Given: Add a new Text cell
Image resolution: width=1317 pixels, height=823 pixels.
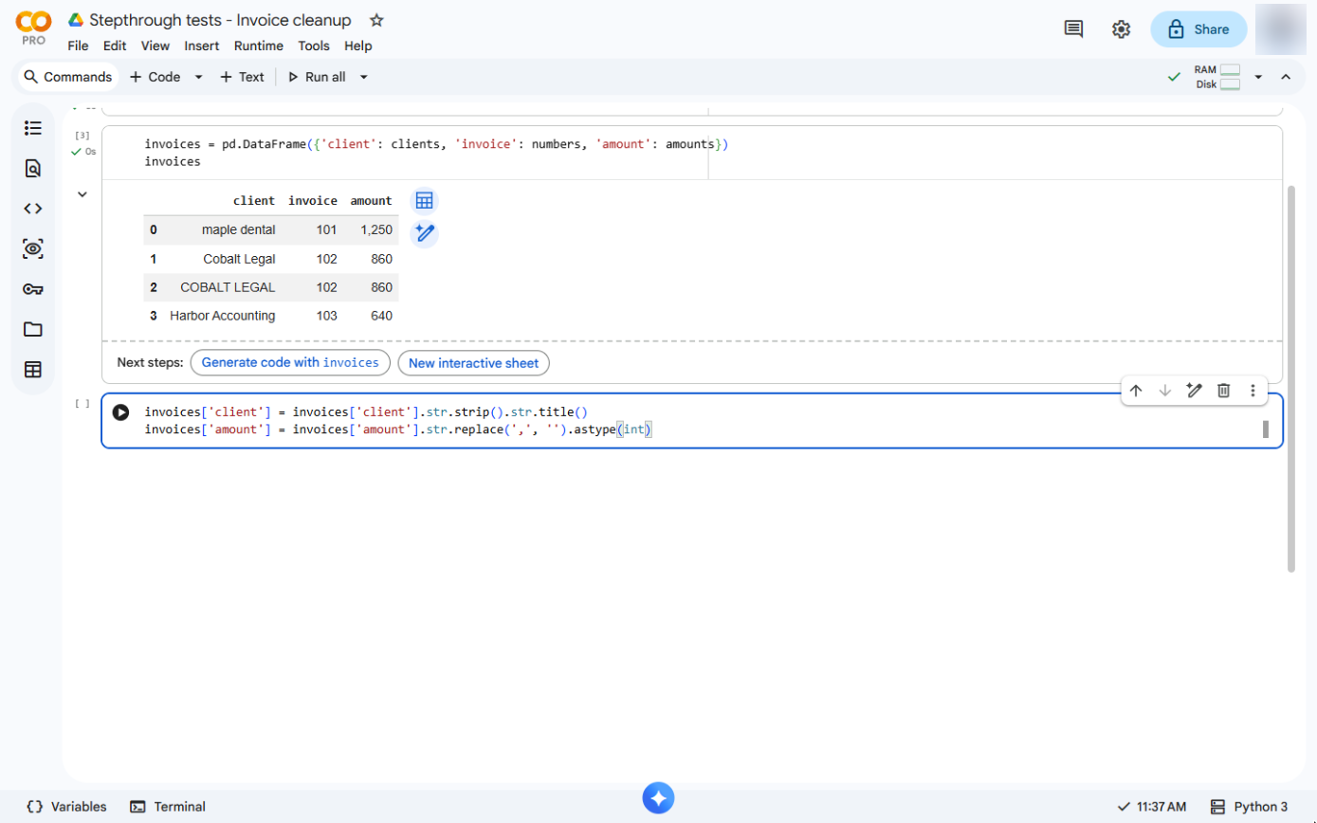Looking at the screenshot, I should pos(242,77).
